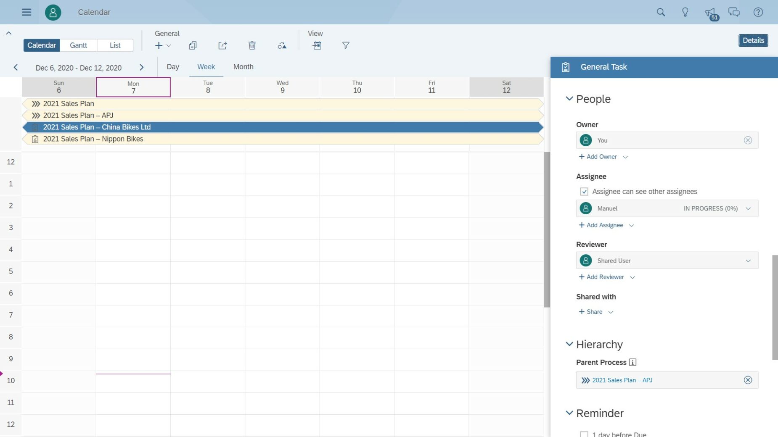Image resolution: width=778 pixels, height=437 pixels.
Task: Duplicate the task via the copy icon
Action: tap(193, 45)
